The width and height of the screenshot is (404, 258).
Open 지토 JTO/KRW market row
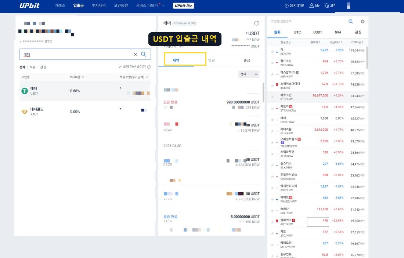(318, 233)
